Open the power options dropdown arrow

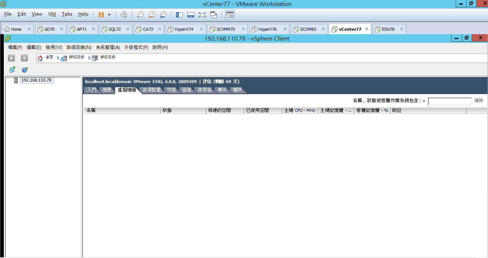pyautogui.click(x=109, y=15)
